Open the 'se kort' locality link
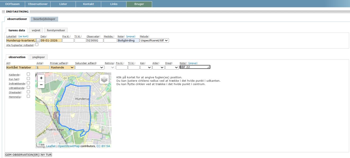The width and height of the screenshot is (350, 158). click(23, 36)
